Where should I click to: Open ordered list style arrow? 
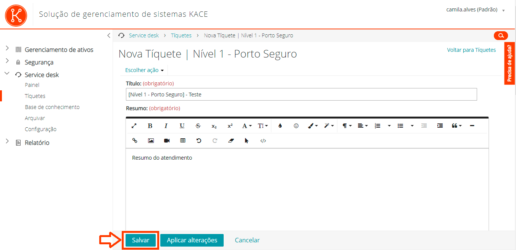tap(389, 126)
